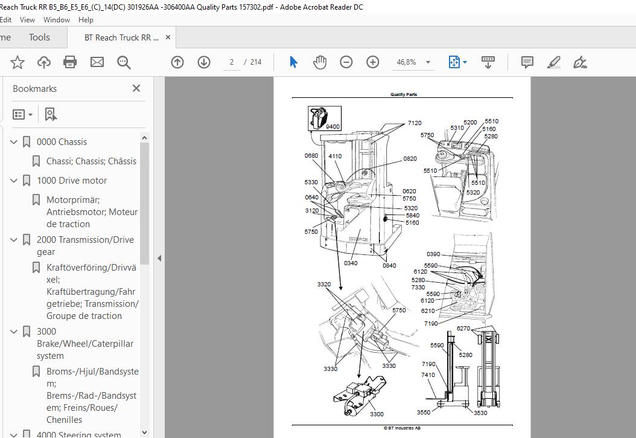Click the bookmark star icon
Screen dimensions: 636x438
pos(17,62)
